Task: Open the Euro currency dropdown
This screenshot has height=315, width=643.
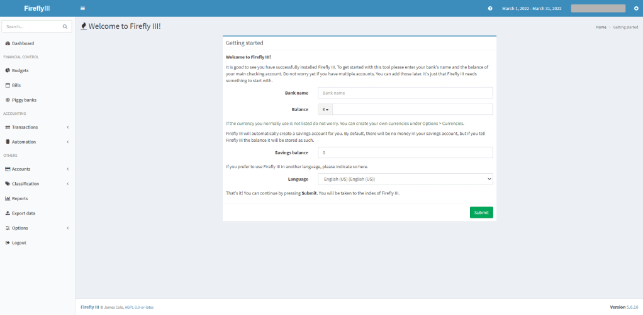Action: coord(326,109)
